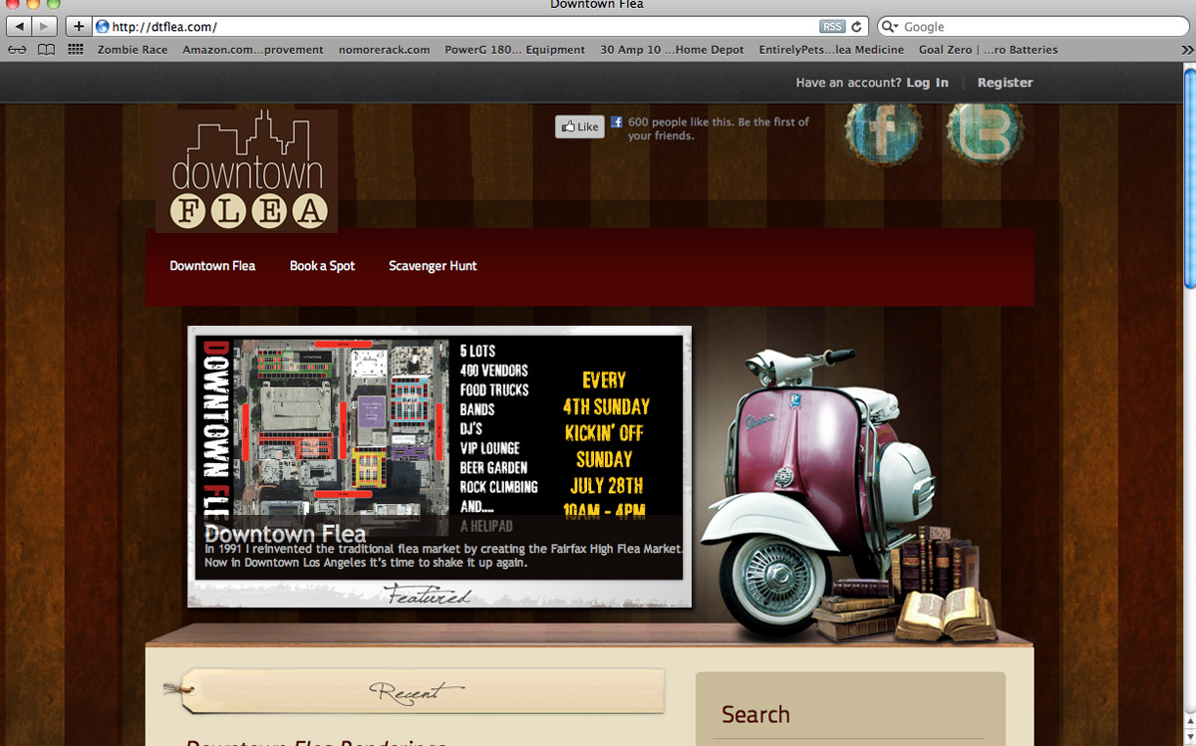The height and width of the screenshot is (746, 1196).
Task: Open 30 Amp Home Depot bookmark
Action: point(672,50)
